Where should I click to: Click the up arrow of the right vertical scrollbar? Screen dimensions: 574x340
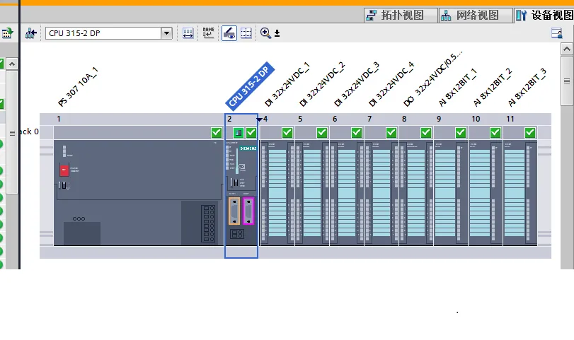(567, 49)
